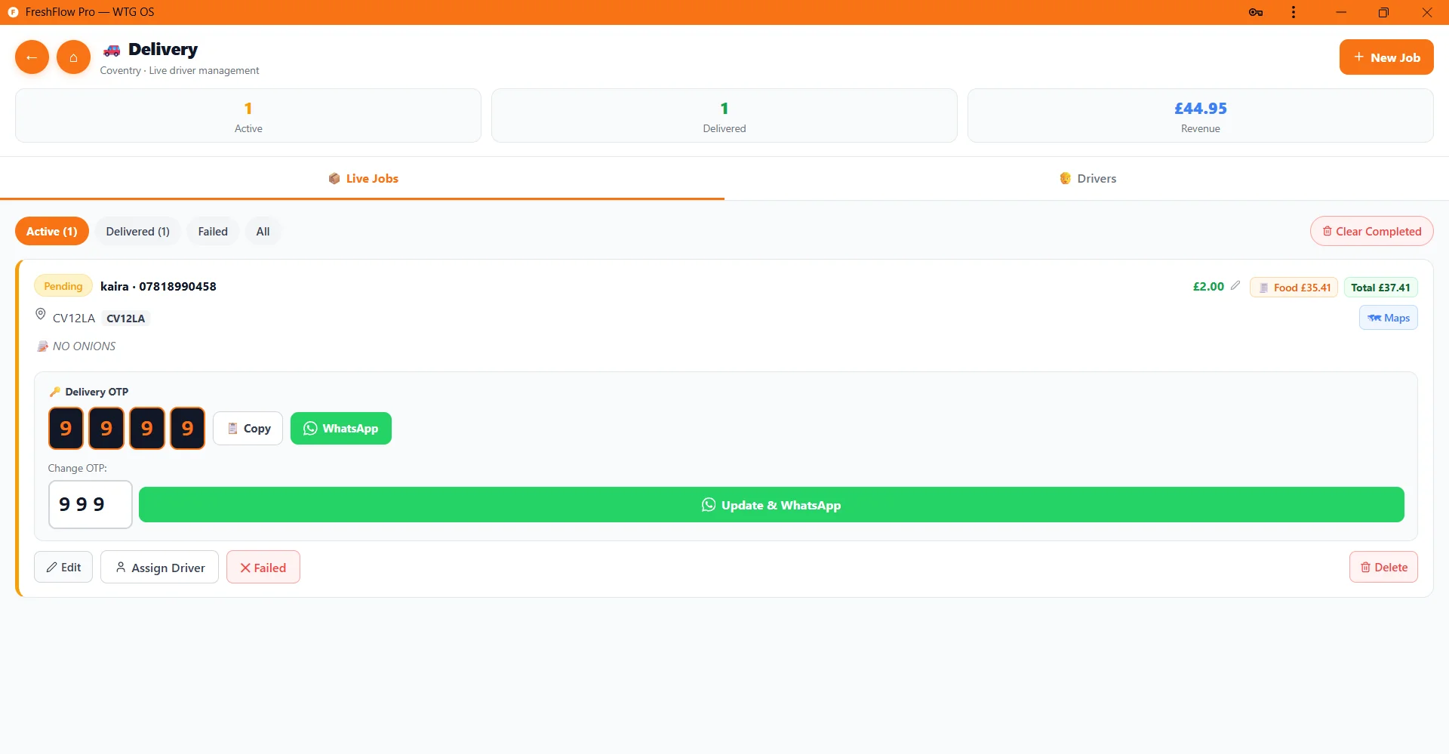1449x754 pixels.
Task: Click the key icon beside Delivery OTP
Action: coord(54,392)
